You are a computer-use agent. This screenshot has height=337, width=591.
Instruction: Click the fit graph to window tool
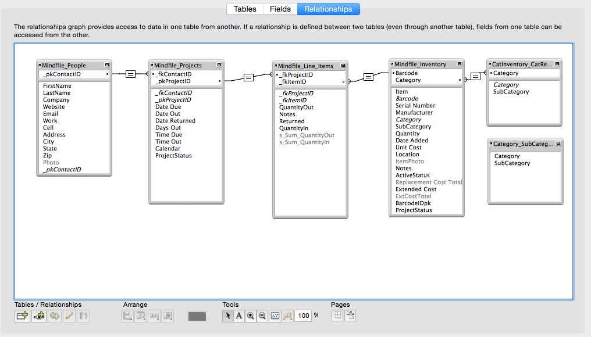coord(275,316)
